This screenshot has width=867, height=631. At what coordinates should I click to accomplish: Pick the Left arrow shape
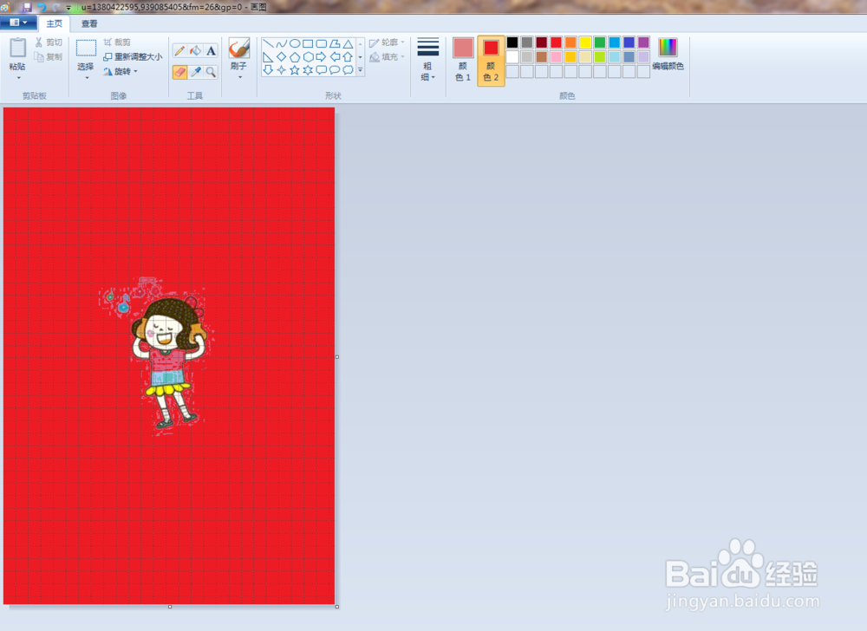[x=335, y=57]
